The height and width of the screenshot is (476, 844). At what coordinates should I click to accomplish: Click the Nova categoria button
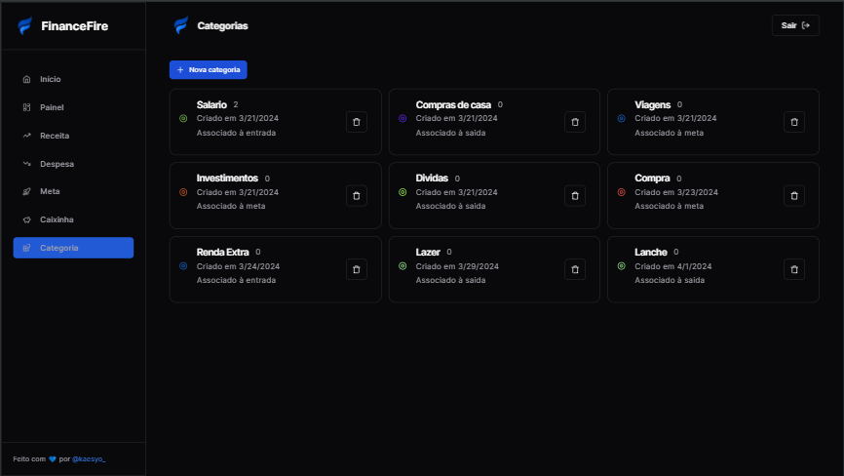pyautogui.click(x=208, y=70)
